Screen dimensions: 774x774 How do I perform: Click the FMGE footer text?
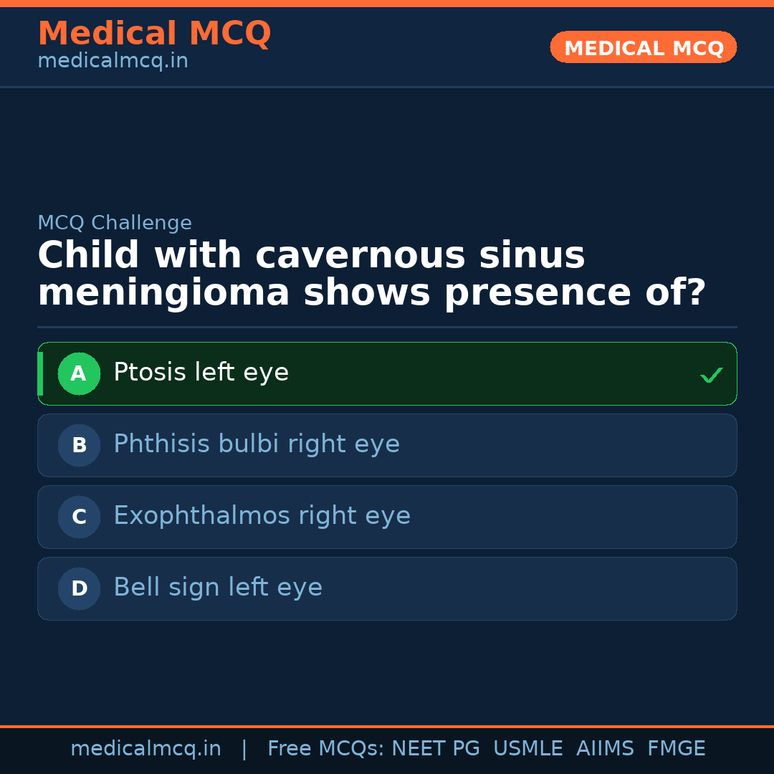[x=676, y=747]
